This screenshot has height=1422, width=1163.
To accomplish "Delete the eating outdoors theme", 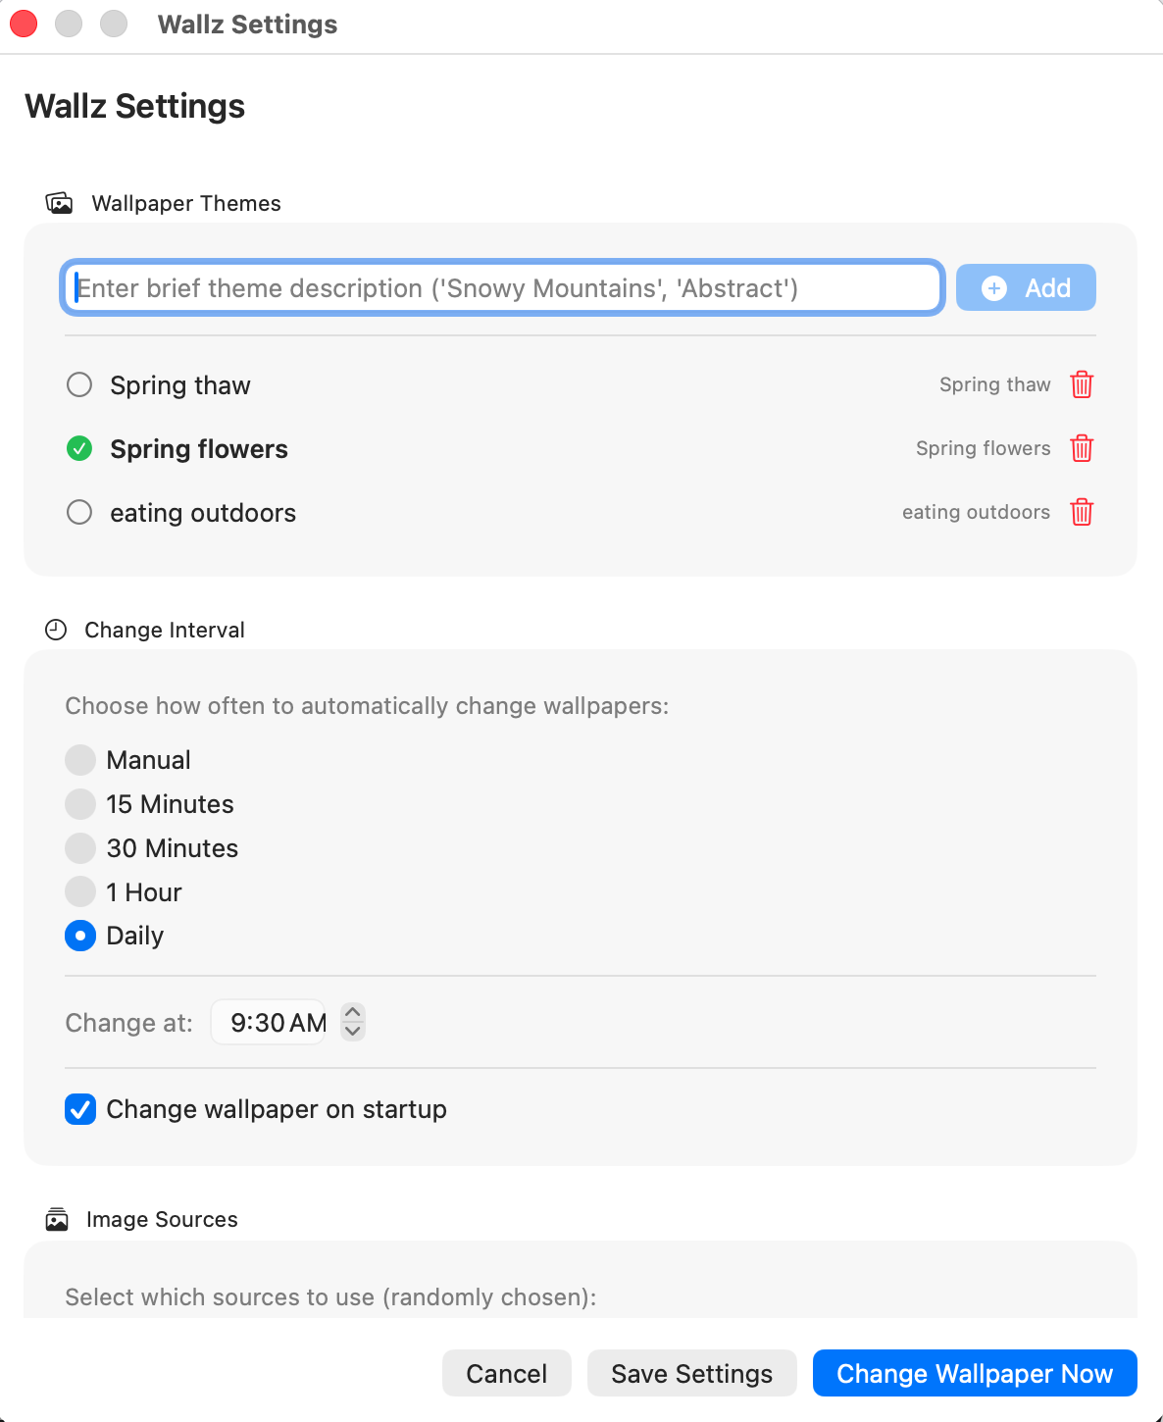I will pyautogui.click(x=1082, y=512).
